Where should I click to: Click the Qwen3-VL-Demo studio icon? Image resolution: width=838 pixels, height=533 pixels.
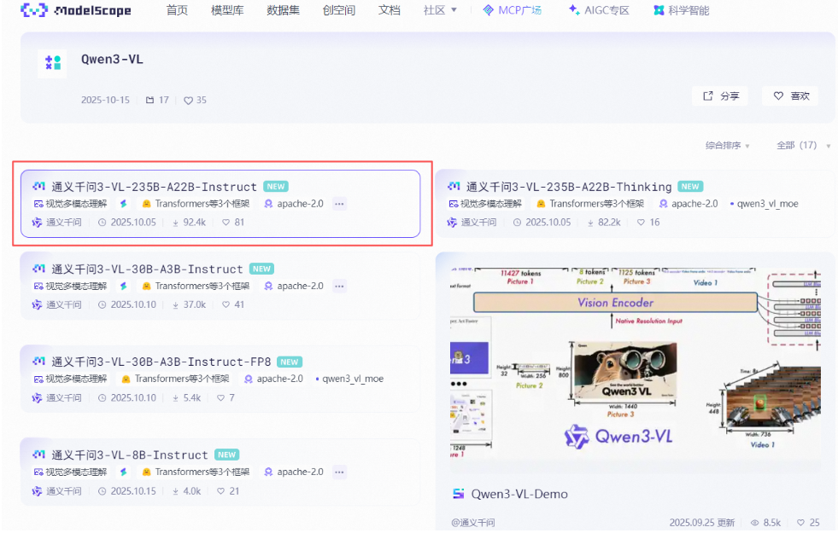click(x=459, y=494)
